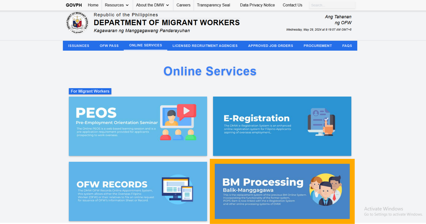Screen dimensions: 426x224
Task: Click the Online Services page heading
Action: point(210,71)
